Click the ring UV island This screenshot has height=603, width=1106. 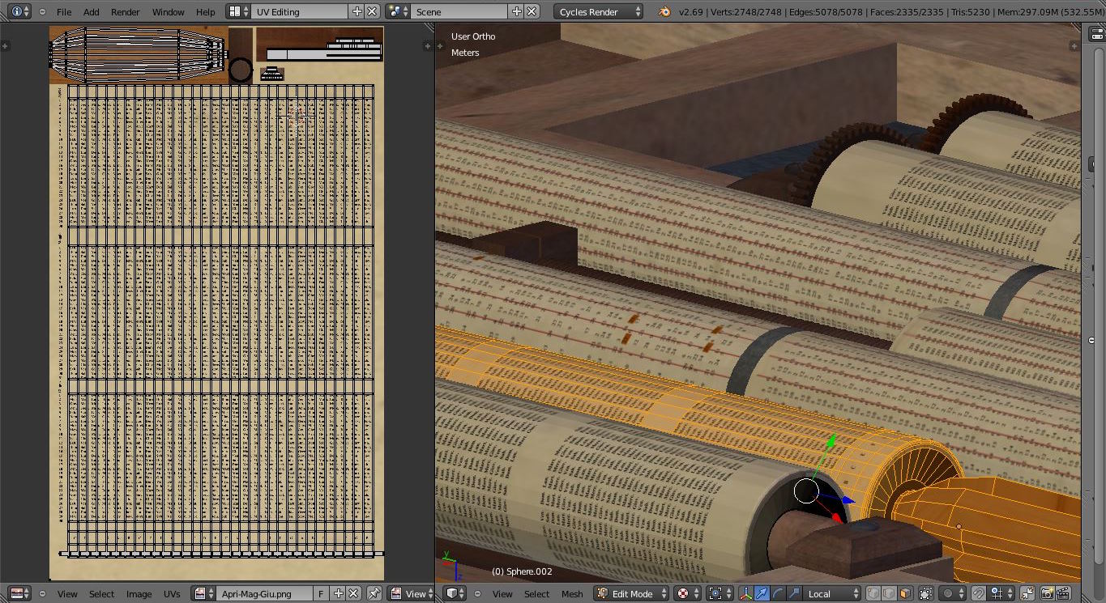[x=241, y=70]
